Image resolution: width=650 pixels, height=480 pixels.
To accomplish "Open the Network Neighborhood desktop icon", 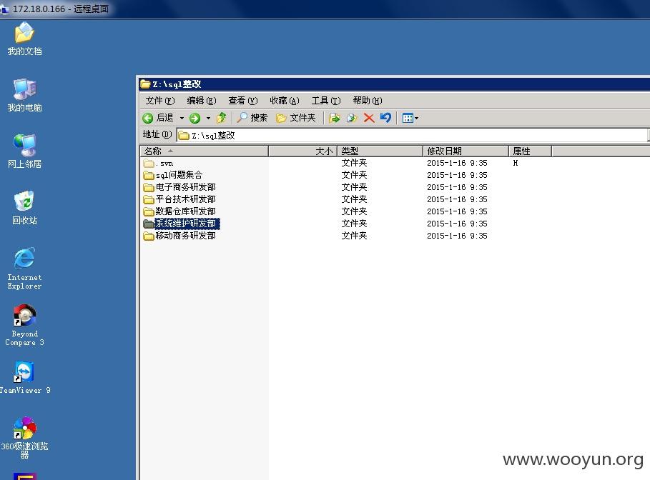I will pyautogui.click(x=24, y=151).
